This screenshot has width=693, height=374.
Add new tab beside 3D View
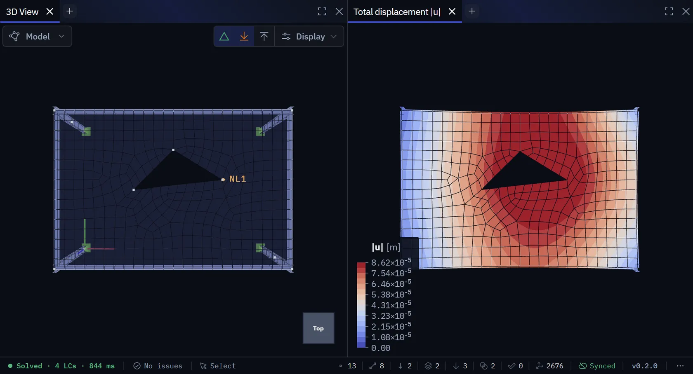[70, 11]
